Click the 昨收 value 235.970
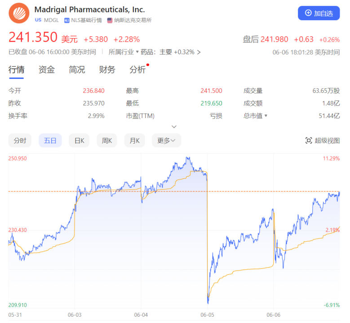Screen dimensions: 350x323 pyautogui.click(x=94, y=103)
